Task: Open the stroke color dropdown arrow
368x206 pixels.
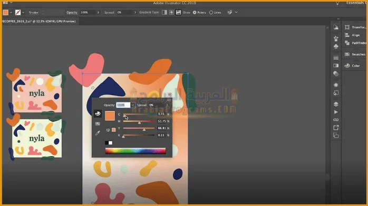Action: (x=23, y=13)
